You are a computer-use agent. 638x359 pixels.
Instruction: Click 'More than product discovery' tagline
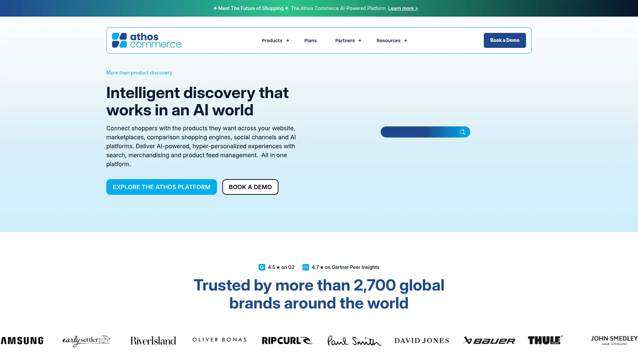click(x=139, y=73)
